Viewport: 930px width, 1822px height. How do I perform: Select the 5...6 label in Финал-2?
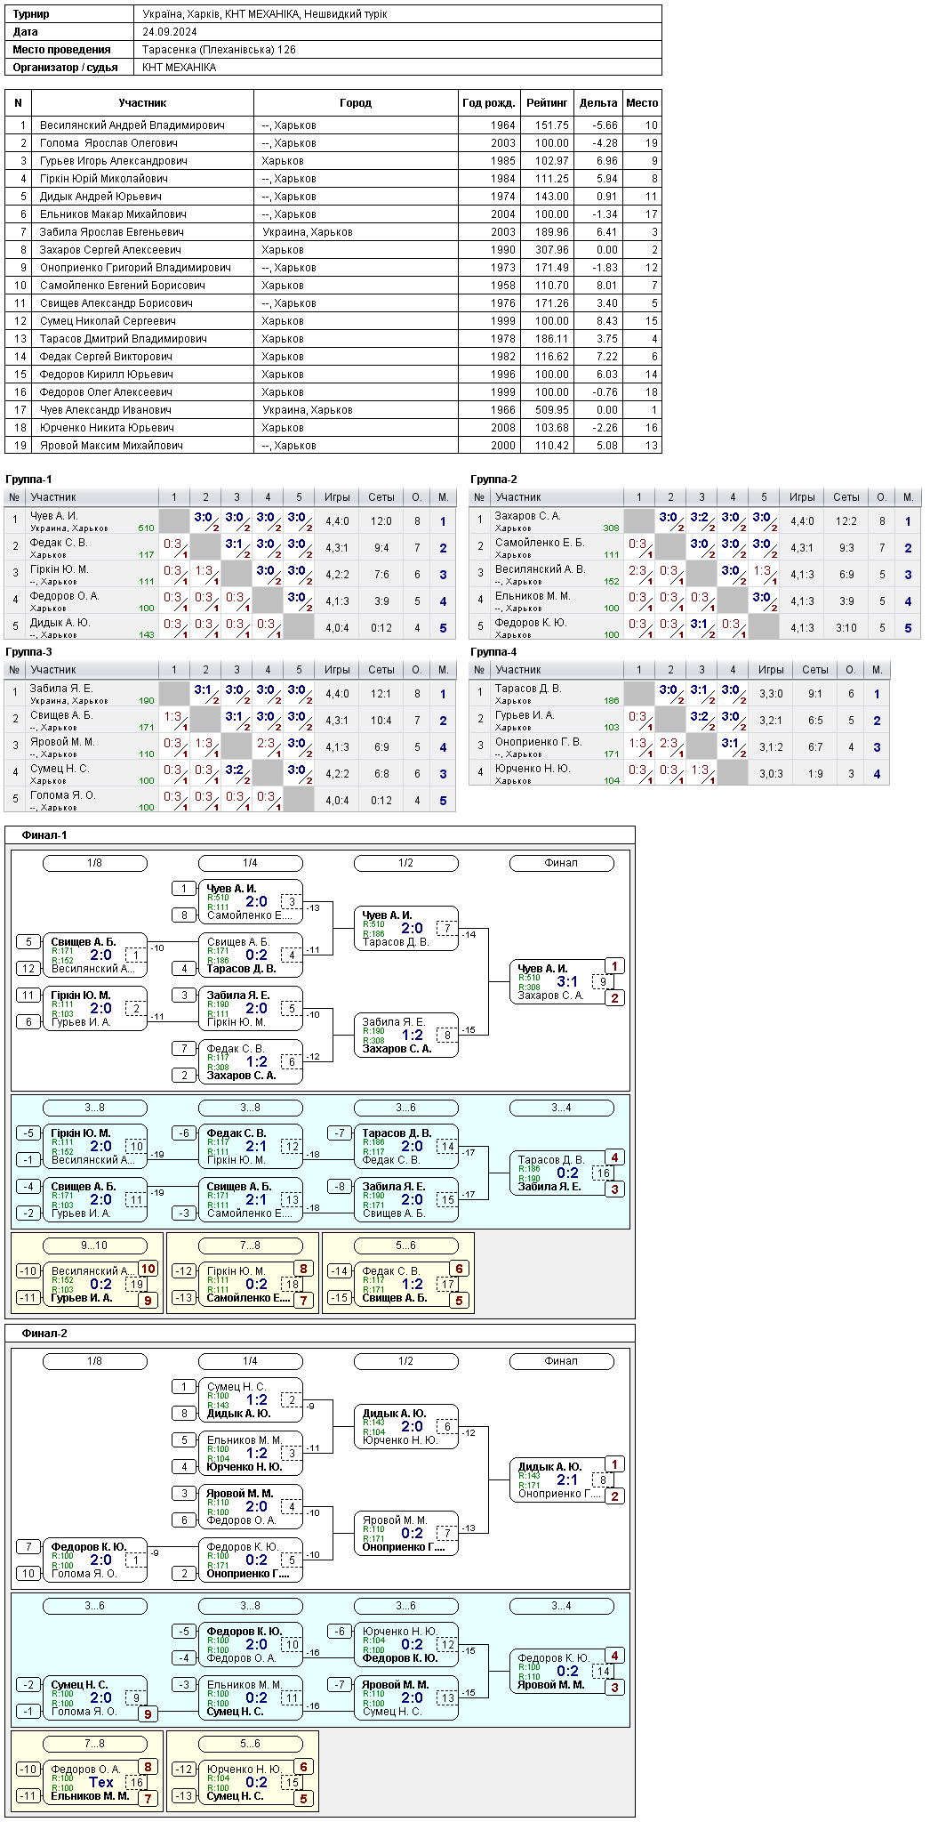click(x=250, y=1744)
